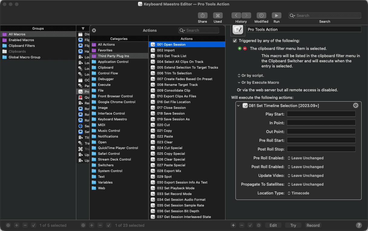Remove the trigger with the red minus
Screen dimensions: 368x231
(x=245, y=48)
